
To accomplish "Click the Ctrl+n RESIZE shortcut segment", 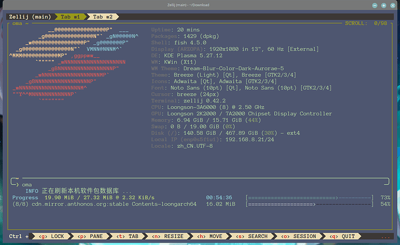I will (168, 236).
